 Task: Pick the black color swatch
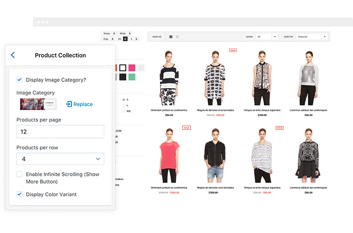point(123,77)
